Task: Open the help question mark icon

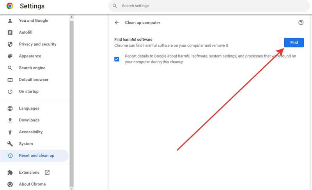Action: 301,23
